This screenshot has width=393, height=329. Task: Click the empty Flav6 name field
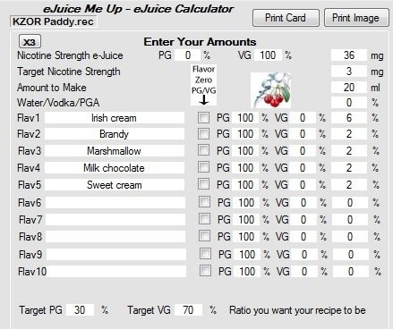(x=115, y=203)
